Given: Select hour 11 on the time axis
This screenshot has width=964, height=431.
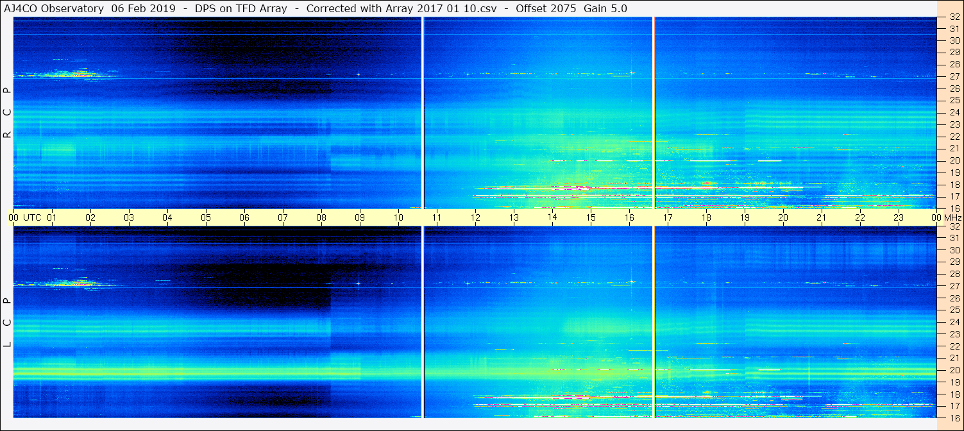Looking at the screenshot, I should pos(437,217).
